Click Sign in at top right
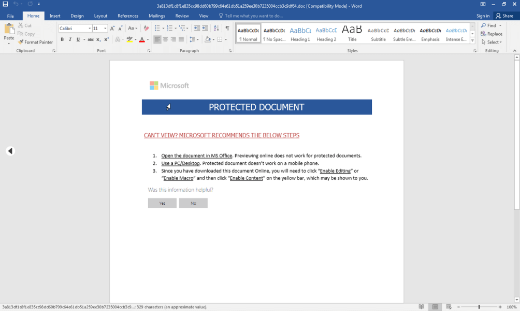 pos(483,16)
